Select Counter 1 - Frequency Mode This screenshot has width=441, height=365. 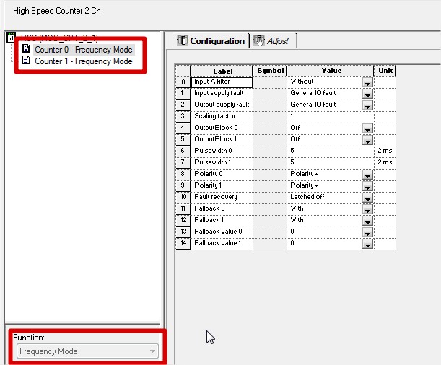[84, 61]
